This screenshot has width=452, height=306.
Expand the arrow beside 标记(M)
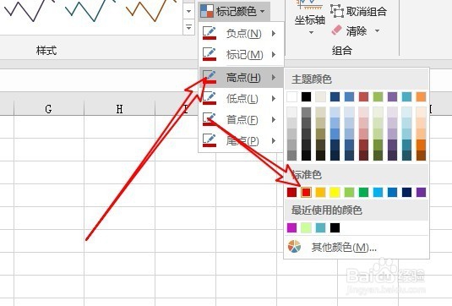tap(274, 54)
